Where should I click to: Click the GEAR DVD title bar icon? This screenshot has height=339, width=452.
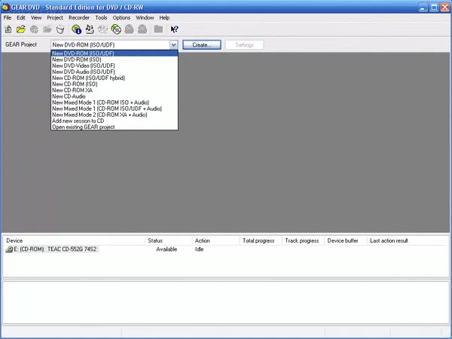coord(6,6)
